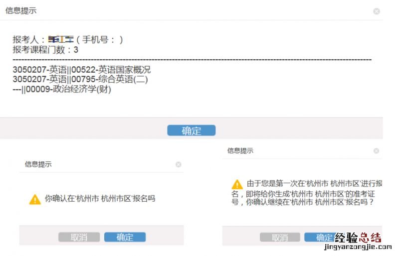Click 确定 below the course list
Image resolution: width=399 pixels, height=256 pixels.
191,130
